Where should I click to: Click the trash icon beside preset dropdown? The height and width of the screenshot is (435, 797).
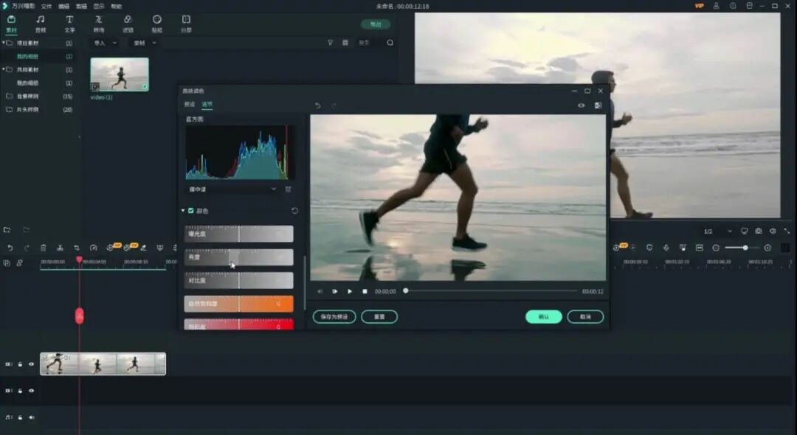[x=289, y=189]
